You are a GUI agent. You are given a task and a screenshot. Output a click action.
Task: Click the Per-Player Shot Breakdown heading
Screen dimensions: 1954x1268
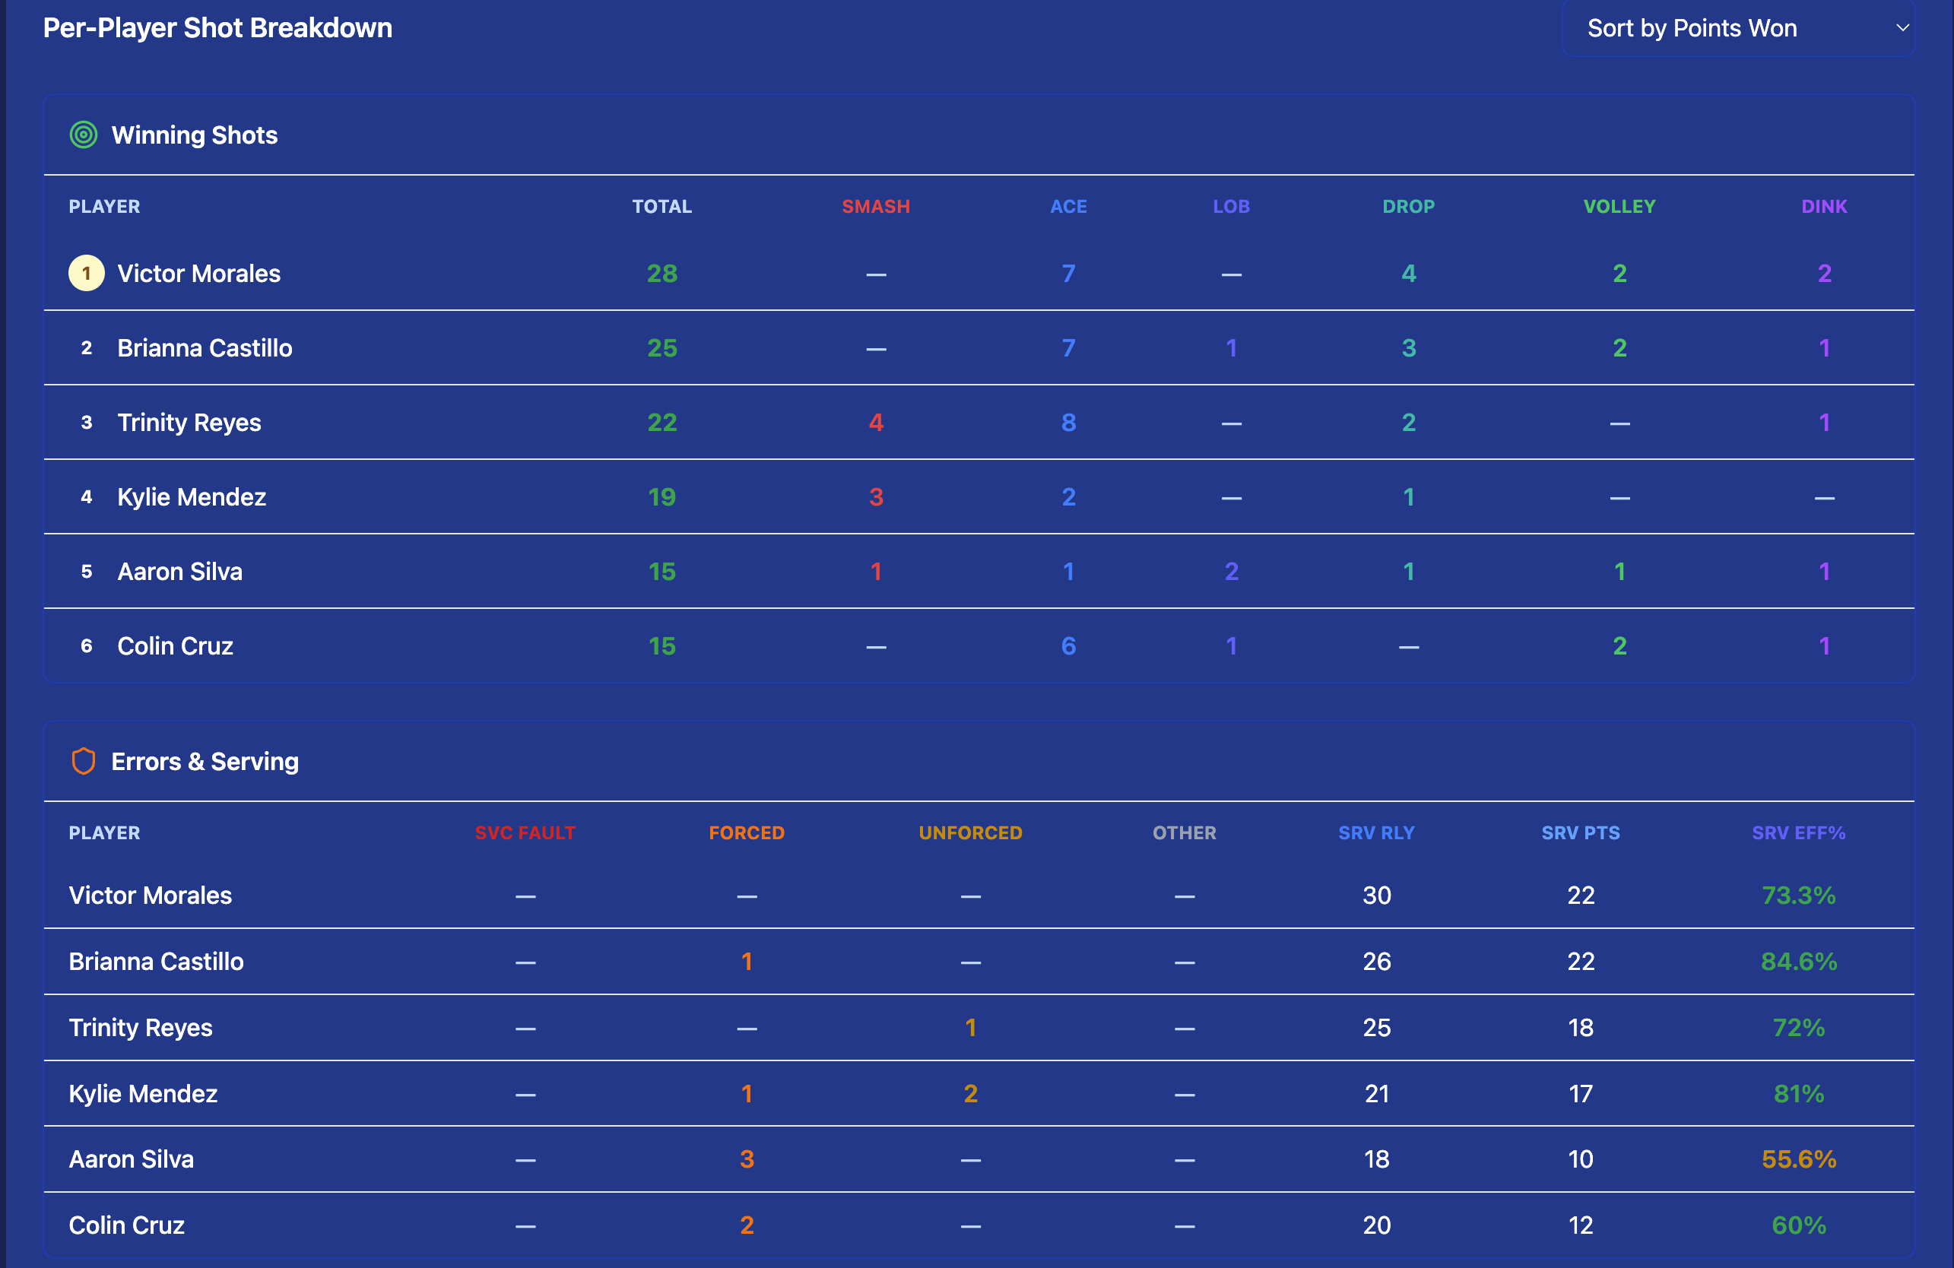pyautogui.click(x=217, y=28)
